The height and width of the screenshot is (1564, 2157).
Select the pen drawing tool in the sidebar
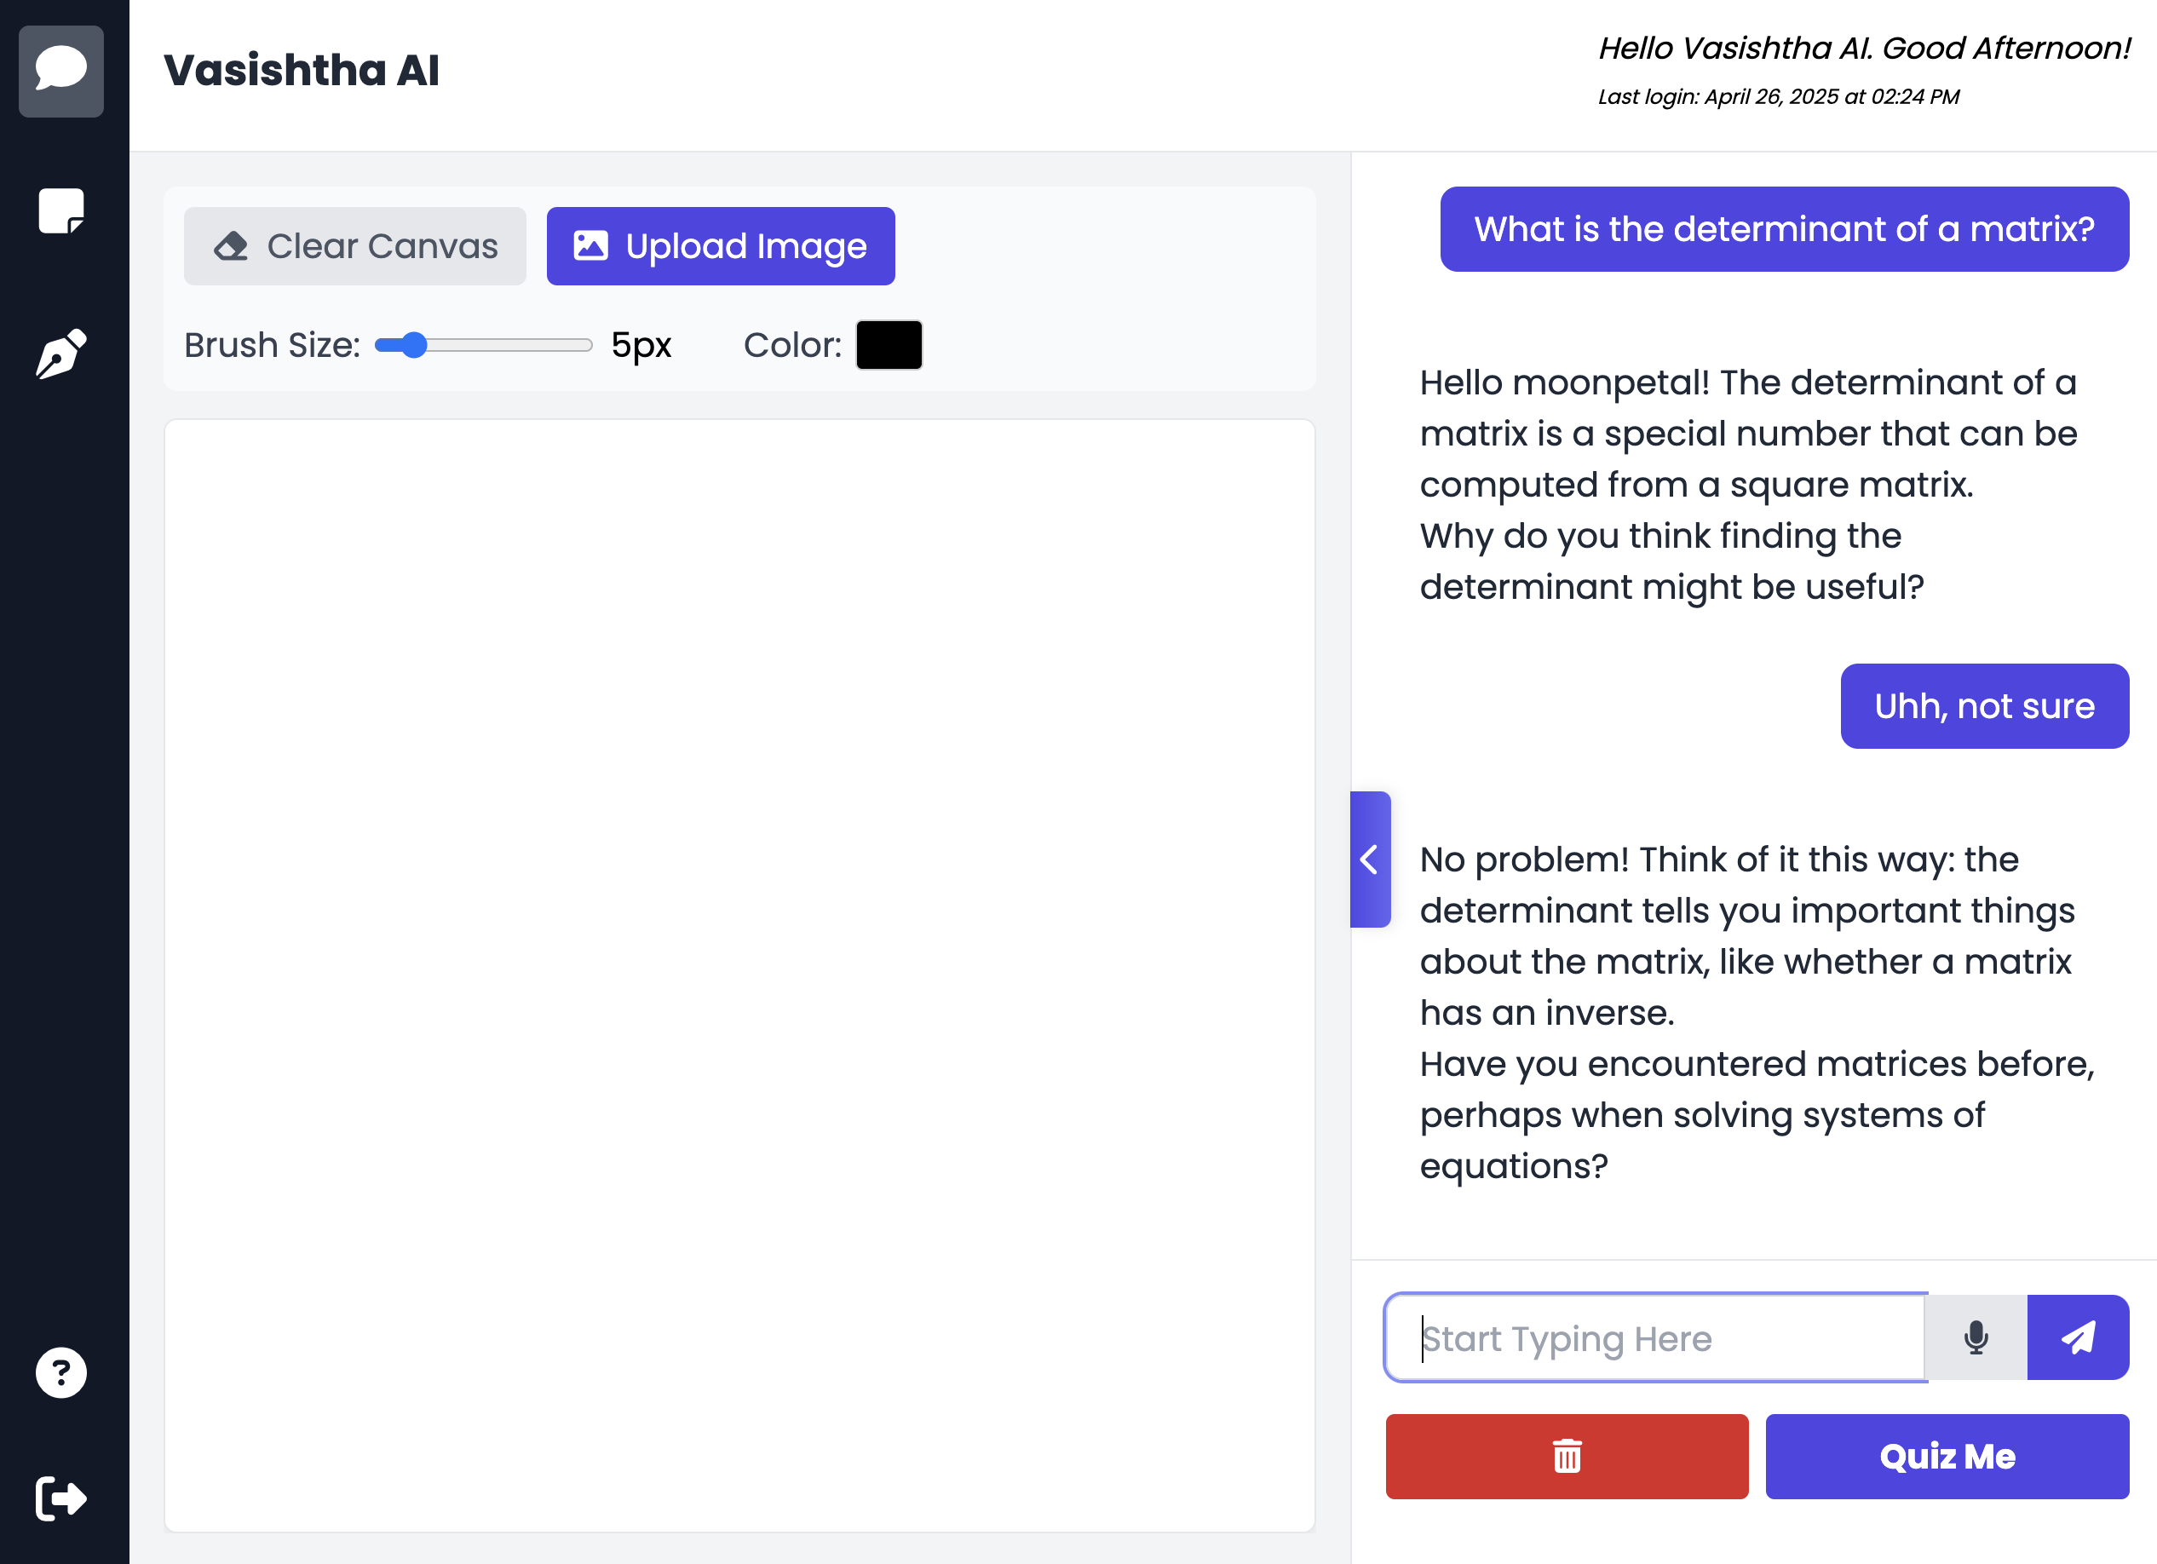coord(60,354)
